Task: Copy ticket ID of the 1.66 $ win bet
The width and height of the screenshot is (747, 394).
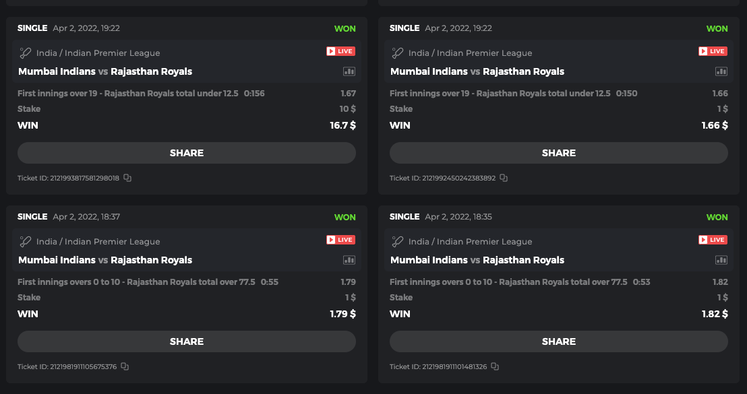Action: [504, 178]
